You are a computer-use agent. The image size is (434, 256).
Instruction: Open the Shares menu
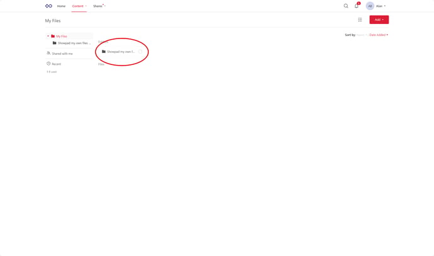pyautogui.click(x=99, y=6)
